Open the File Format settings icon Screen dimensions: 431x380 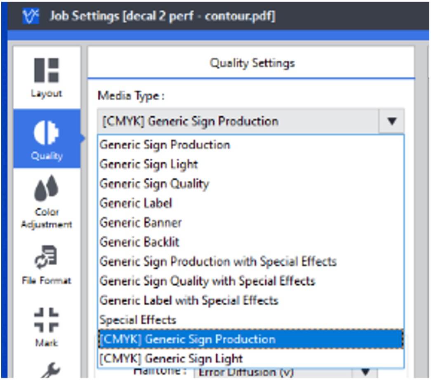46,257
